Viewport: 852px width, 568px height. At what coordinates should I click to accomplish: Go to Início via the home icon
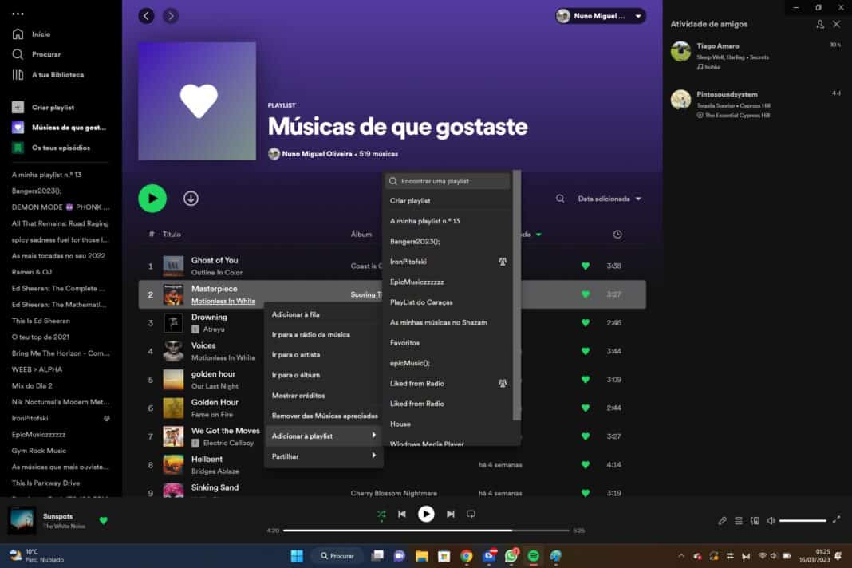(18, 34)
